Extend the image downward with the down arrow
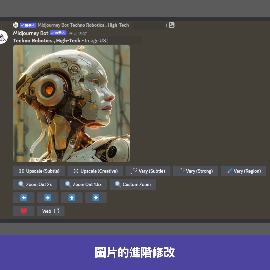This screenshot has height=270, width=270. (x=96, y=198)
